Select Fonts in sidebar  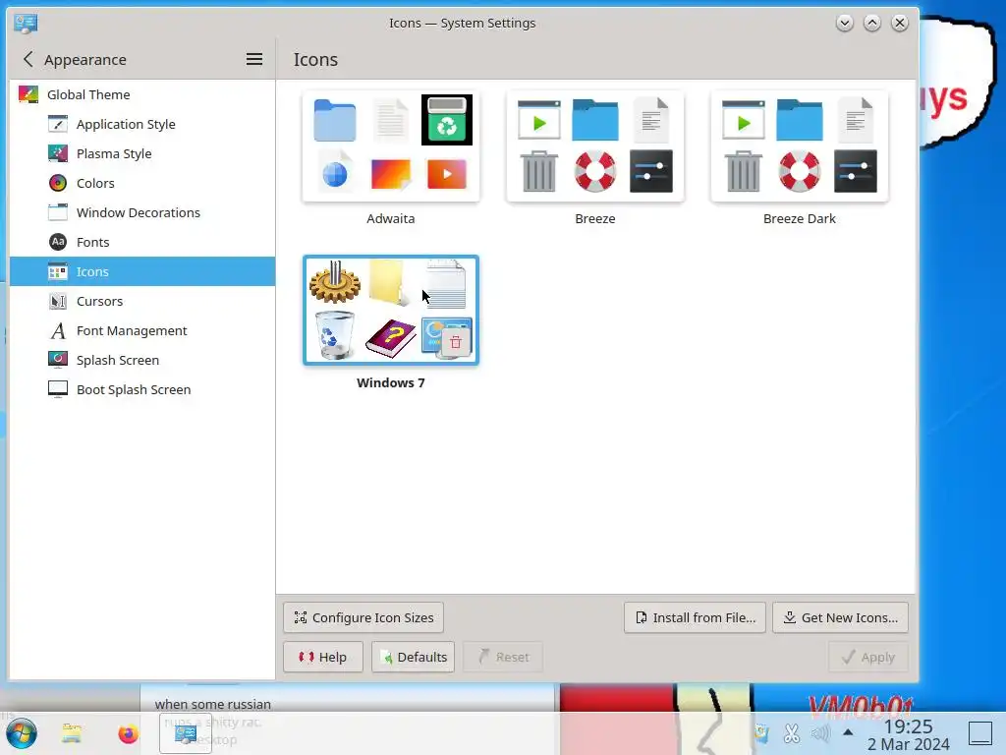point(141,242)
